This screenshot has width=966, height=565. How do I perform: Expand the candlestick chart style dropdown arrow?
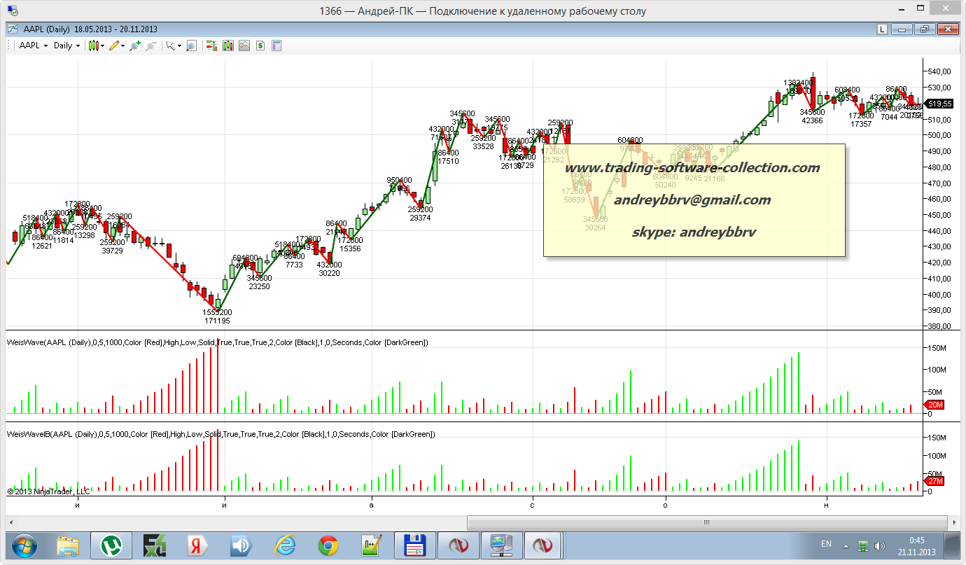coord(102,46)
